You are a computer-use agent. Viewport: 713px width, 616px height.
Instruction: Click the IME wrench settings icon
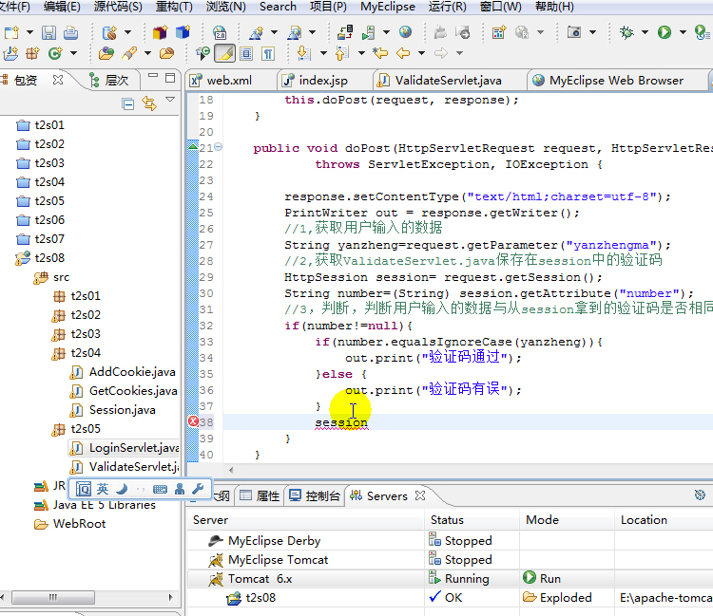click(198, 489)
